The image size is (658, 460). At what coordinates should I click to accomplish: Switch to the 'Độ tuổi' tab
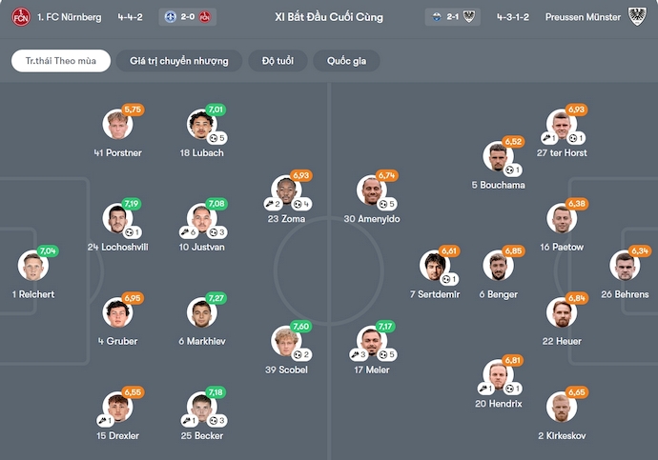278,61
